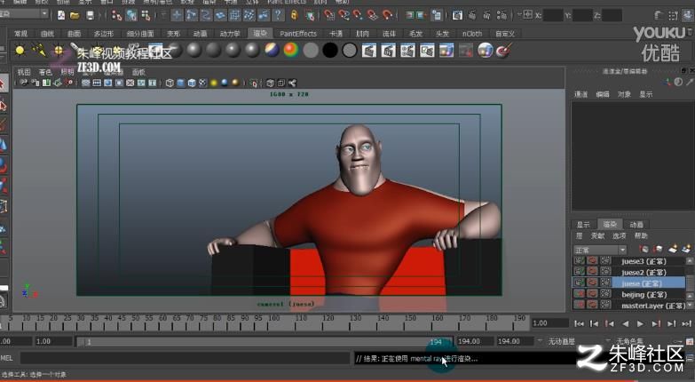This screenshot has width=695, height=382.
Task: Select by component type mode icon
Action: [146, 15]
